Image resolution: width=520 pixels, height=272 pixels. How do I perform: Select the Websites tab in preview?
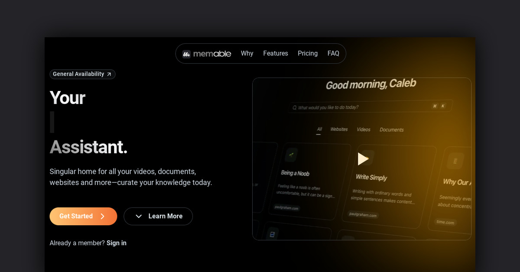339,129
